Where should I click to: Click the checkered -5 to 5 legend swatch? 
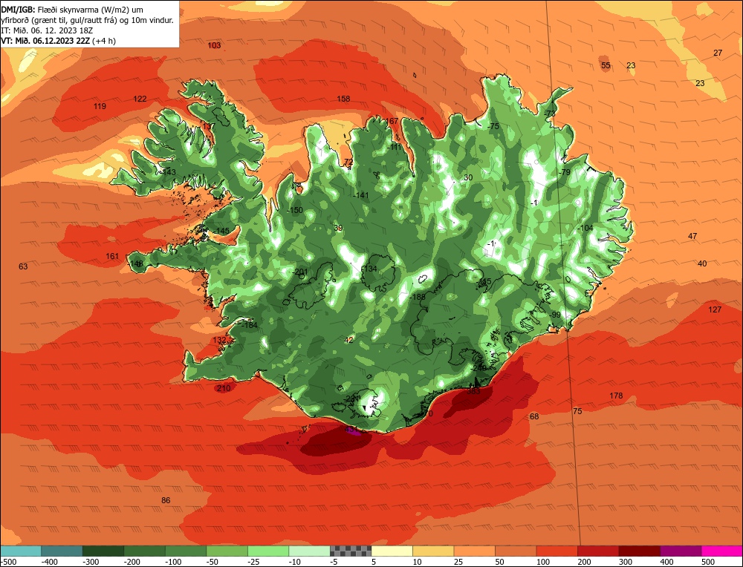351,551
